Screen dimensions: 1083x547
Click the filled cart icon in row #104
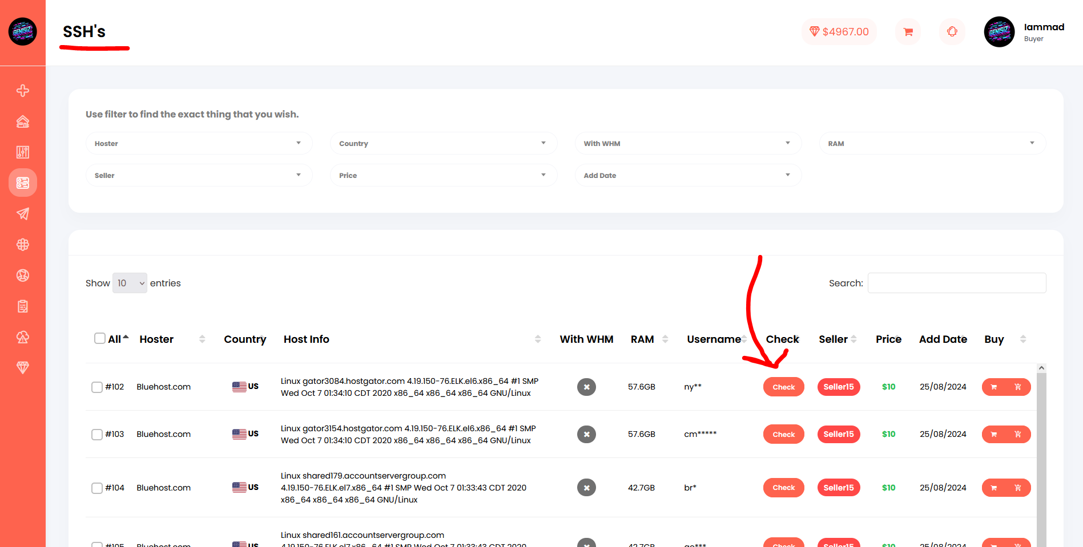click(994, 488)
